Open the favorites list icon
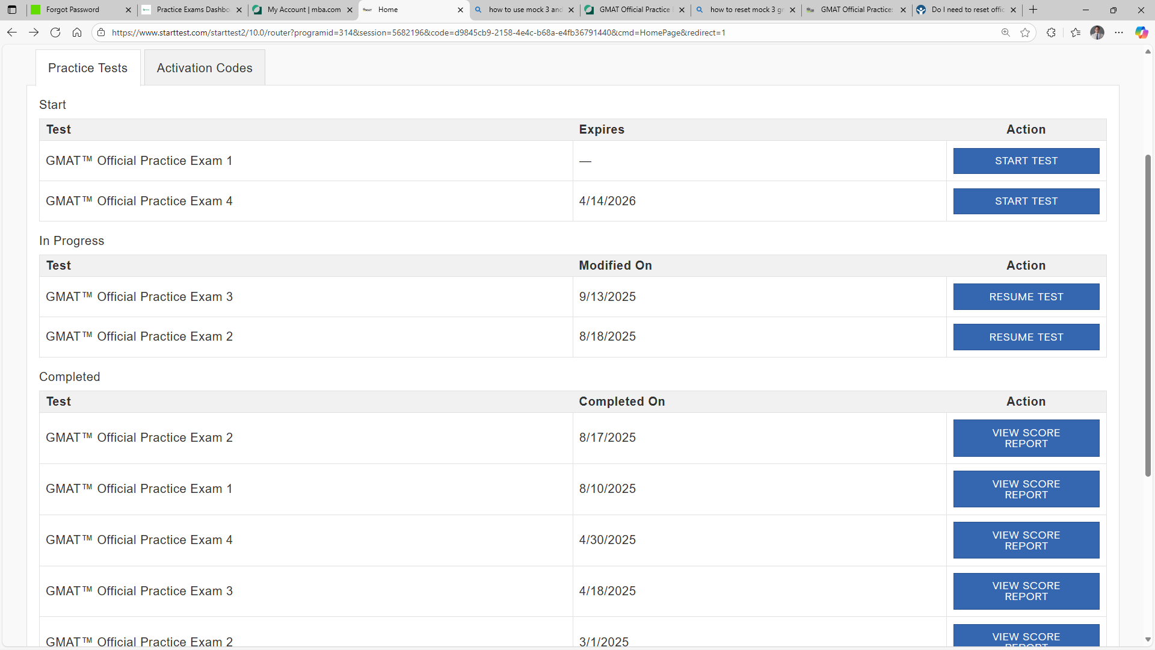 [x=1076, y=32]
